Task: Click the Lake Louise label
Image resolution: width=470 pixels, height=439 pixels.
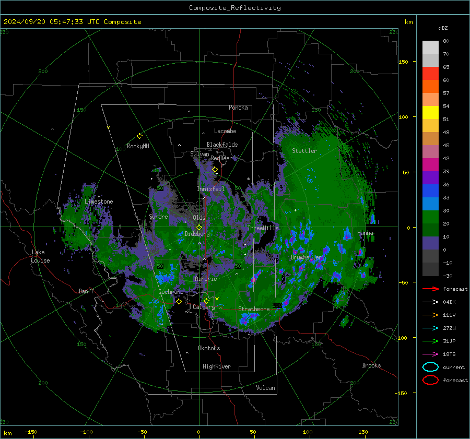Action: click(x=40, y=256)
